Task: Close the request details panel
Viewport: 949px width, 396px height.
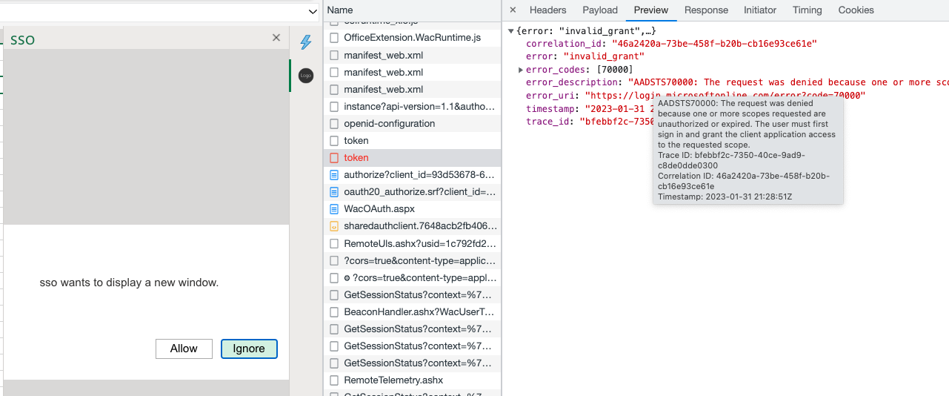Action: pyautogui.click(x=513, y=10)
